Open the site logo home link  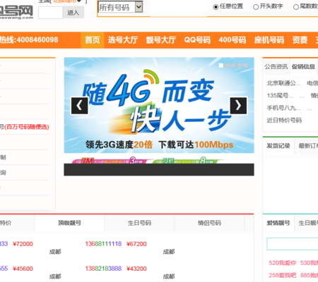pos(16,12)
